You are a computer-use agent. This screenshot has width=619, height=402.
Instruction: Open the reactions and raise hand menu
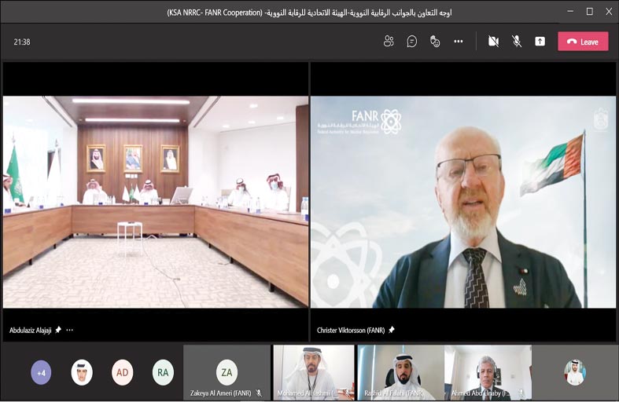click(435, 42)
